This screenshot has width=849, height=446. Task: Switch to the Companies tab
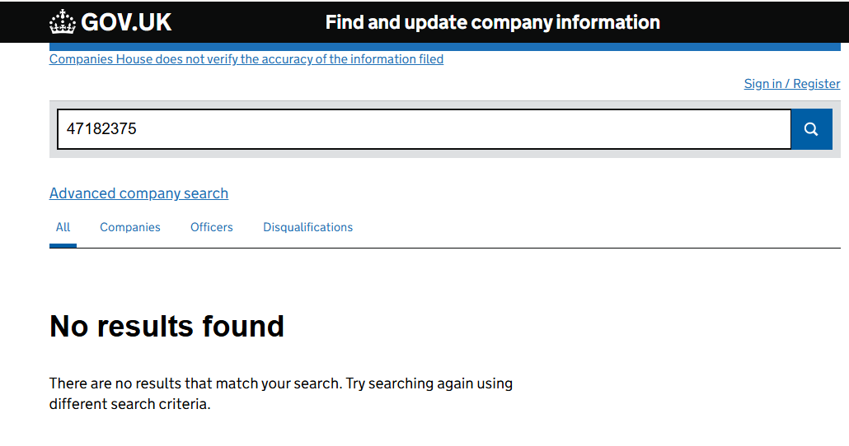point(130,227)
